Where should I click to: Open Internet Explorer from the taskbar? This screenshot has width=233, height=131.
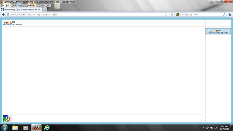pos(47,128)
